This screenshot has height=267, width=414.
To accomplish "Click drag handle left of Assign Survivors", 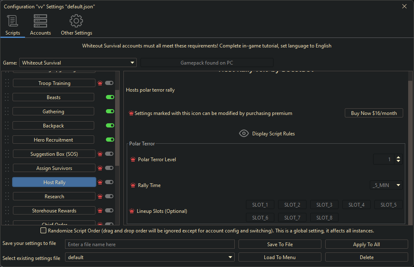I will pyautogui.click(x=7, y=168).
